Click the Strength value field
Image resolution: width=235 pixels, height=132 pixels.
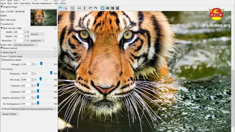26,64
